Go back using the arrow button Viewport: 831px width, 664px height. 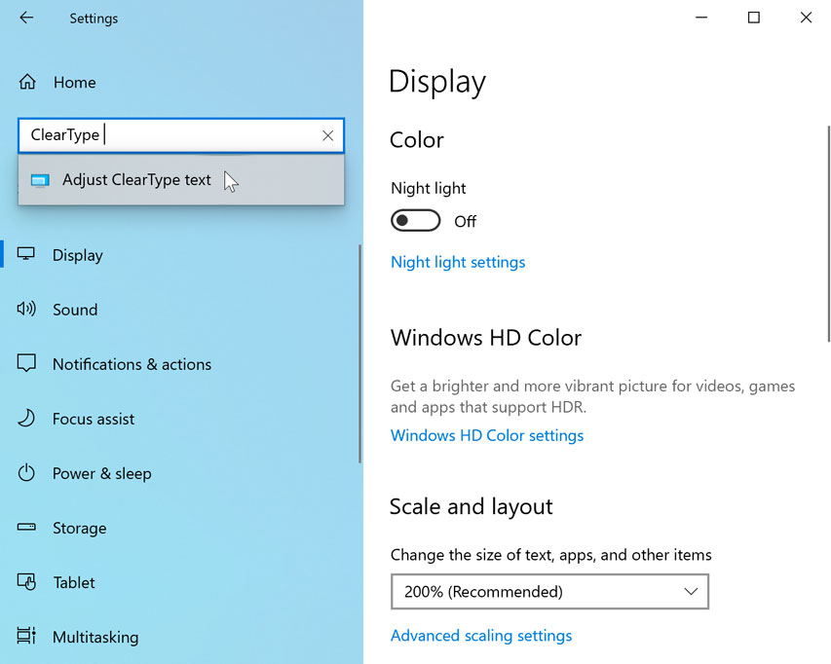coord(22,18)
